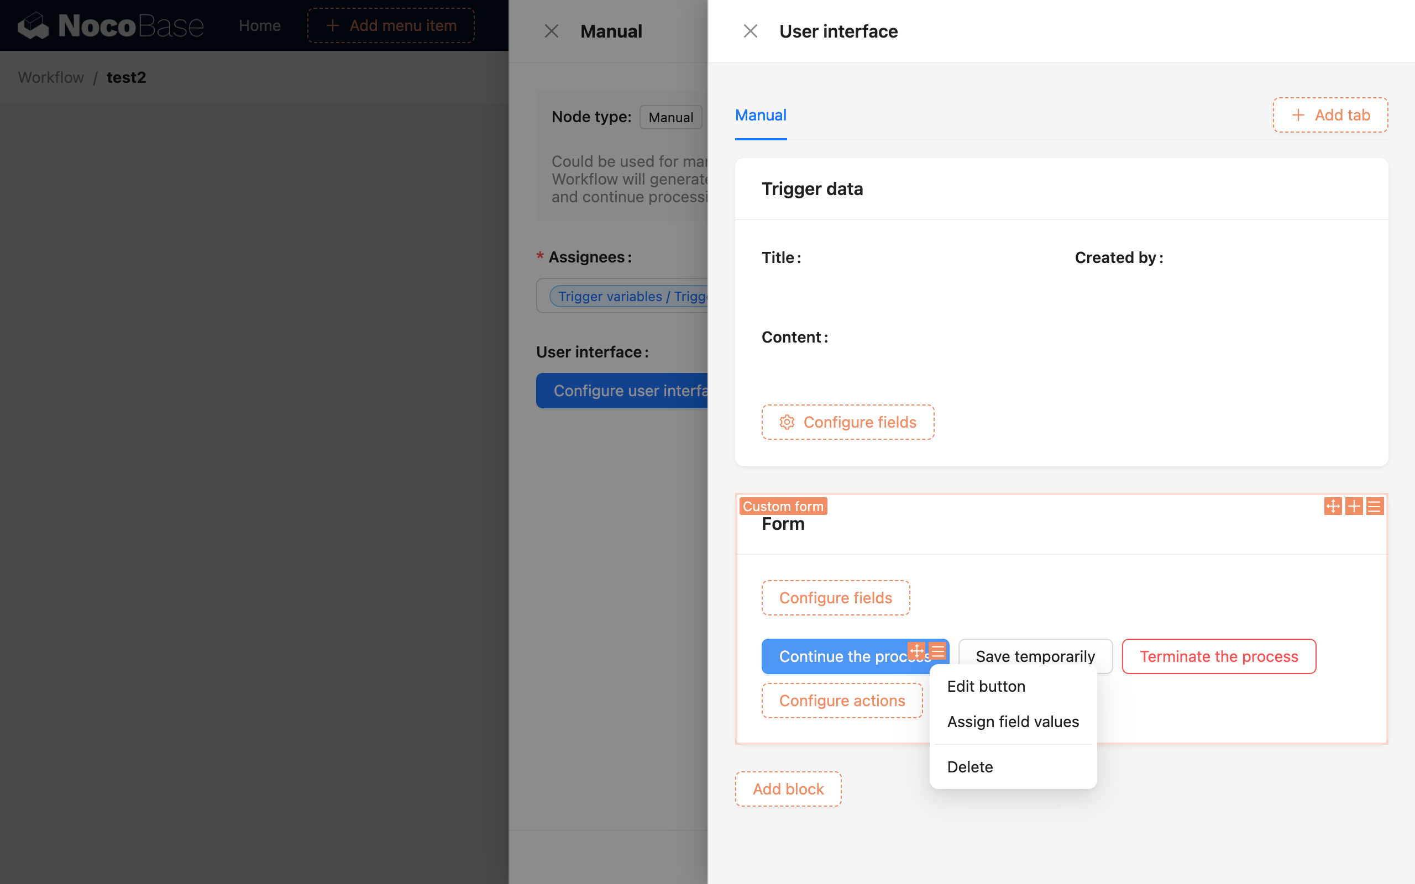The image size is (1415, 884).
Task: Open the Form block settings menu icon
Action: click(x=1375, y=506)
